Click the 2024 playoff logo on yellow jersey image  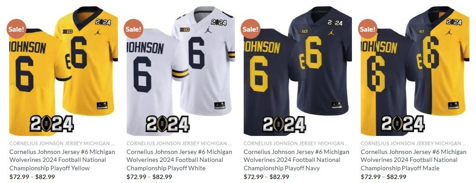pos(51,124)
